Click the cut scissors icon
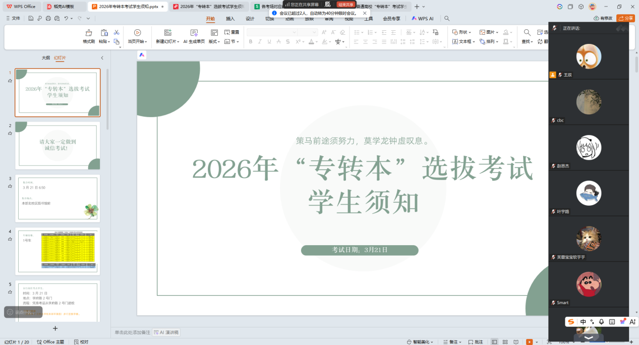 117,32
